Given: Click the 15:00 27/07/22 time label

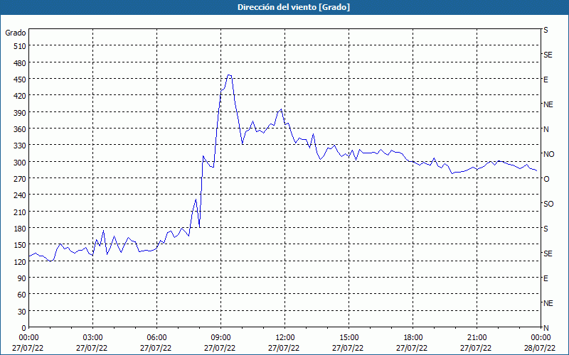Looking at the screenshot, I should [349, 343].
